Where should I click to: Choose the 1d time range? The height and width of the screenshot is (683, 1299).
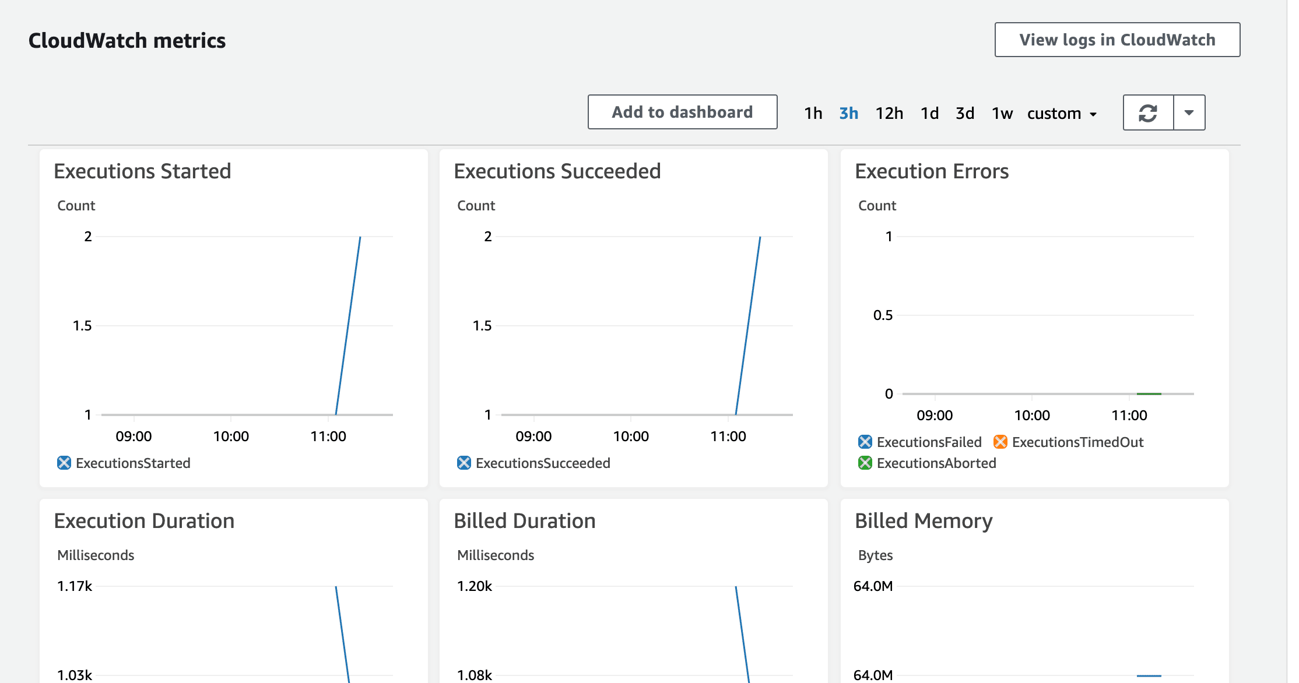point(930,113)
